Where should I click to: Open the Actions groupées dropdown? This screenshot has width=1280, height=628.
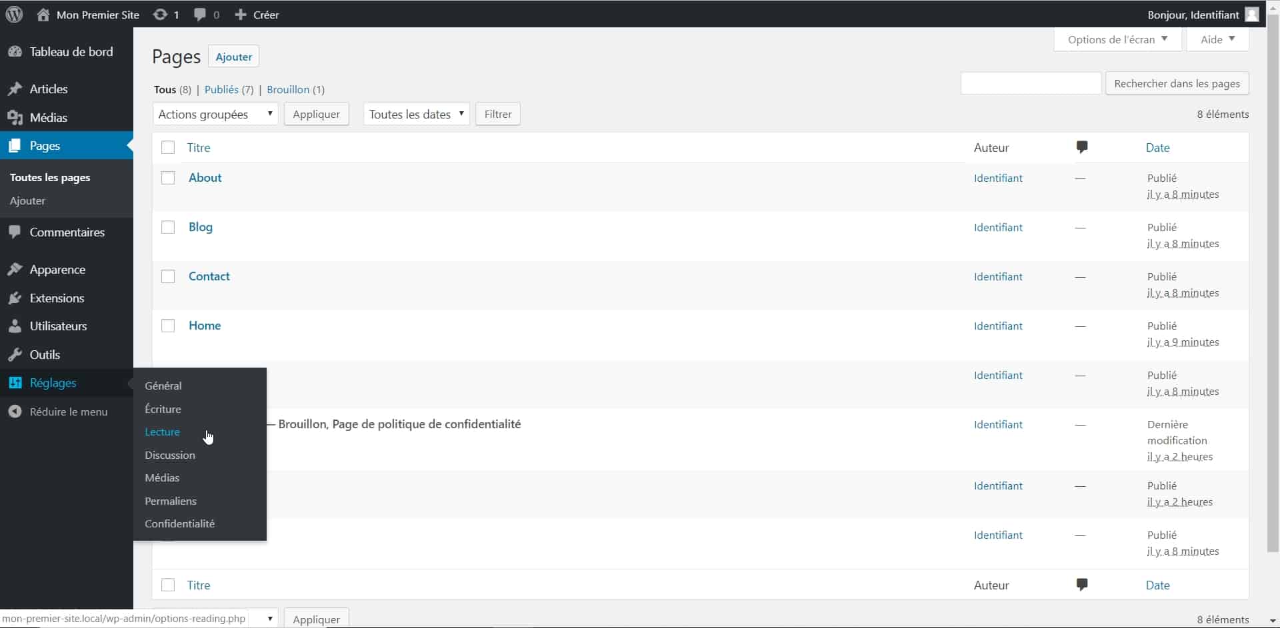tap(215, 115)
